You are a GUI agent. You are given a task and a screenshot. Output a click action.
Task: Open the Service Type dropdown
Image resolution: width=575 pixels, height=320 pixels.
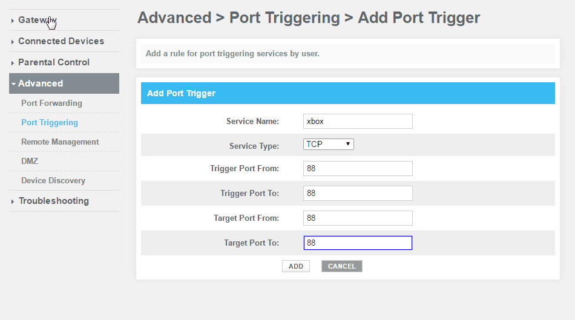[328, 144]
